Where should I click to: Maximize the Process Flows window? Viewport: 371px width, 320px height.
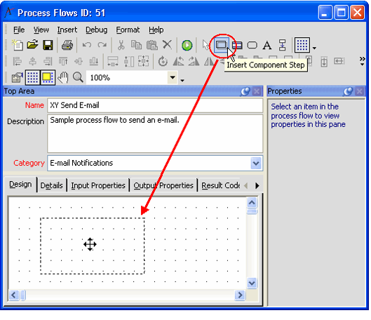click(x=341, y=13)
